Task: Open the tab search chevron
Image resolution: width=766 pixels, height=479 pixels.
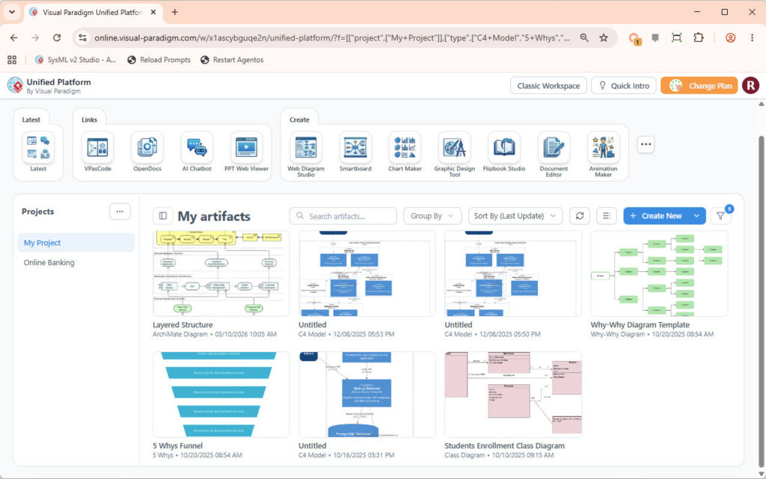Action: coord(12,12)
